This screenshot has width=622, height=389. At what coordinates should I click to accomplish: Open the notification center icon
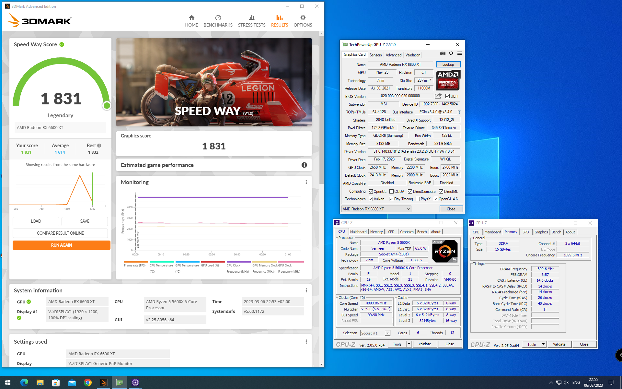[x=611, y=383]
